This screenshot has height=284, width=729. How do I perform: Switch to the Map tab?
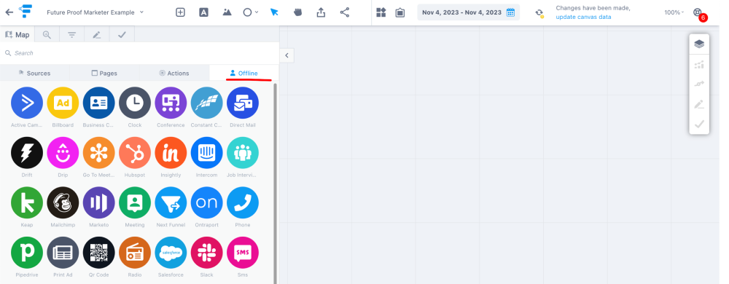pyautogui.click(x=17, y=35)
